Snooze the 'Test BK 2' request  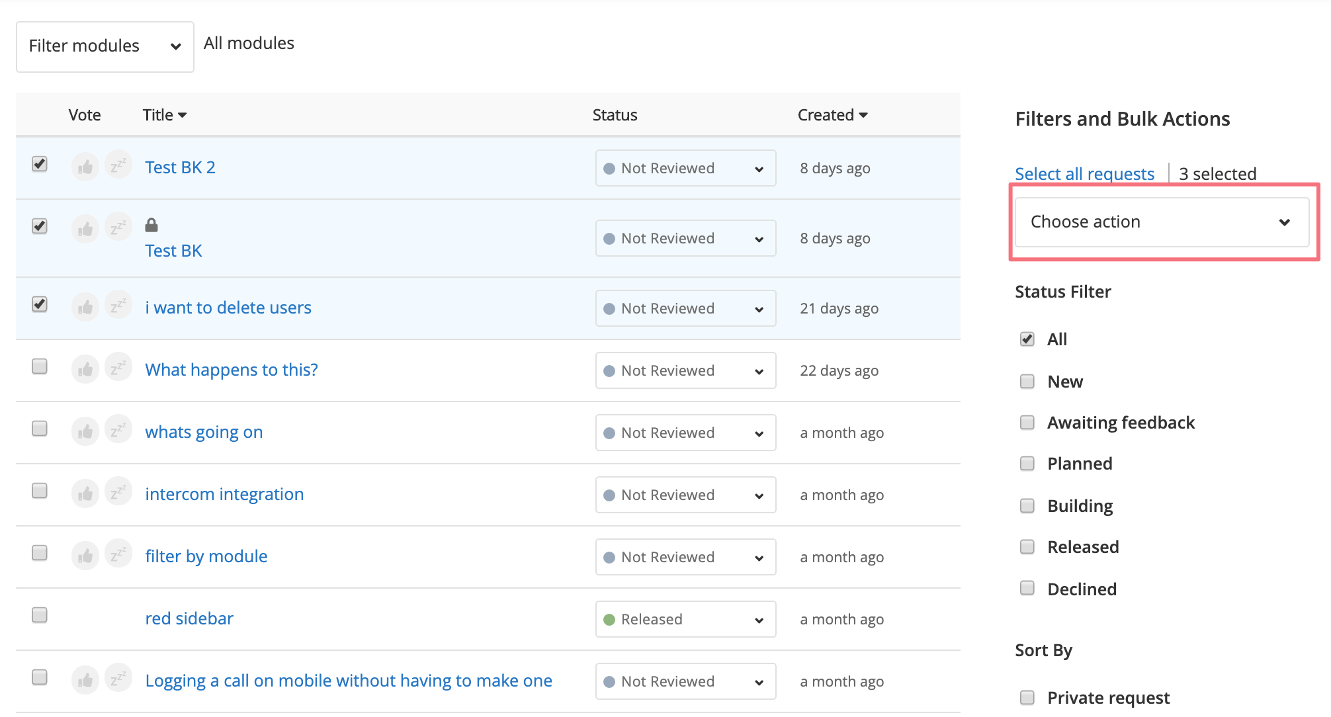[118, 165]
